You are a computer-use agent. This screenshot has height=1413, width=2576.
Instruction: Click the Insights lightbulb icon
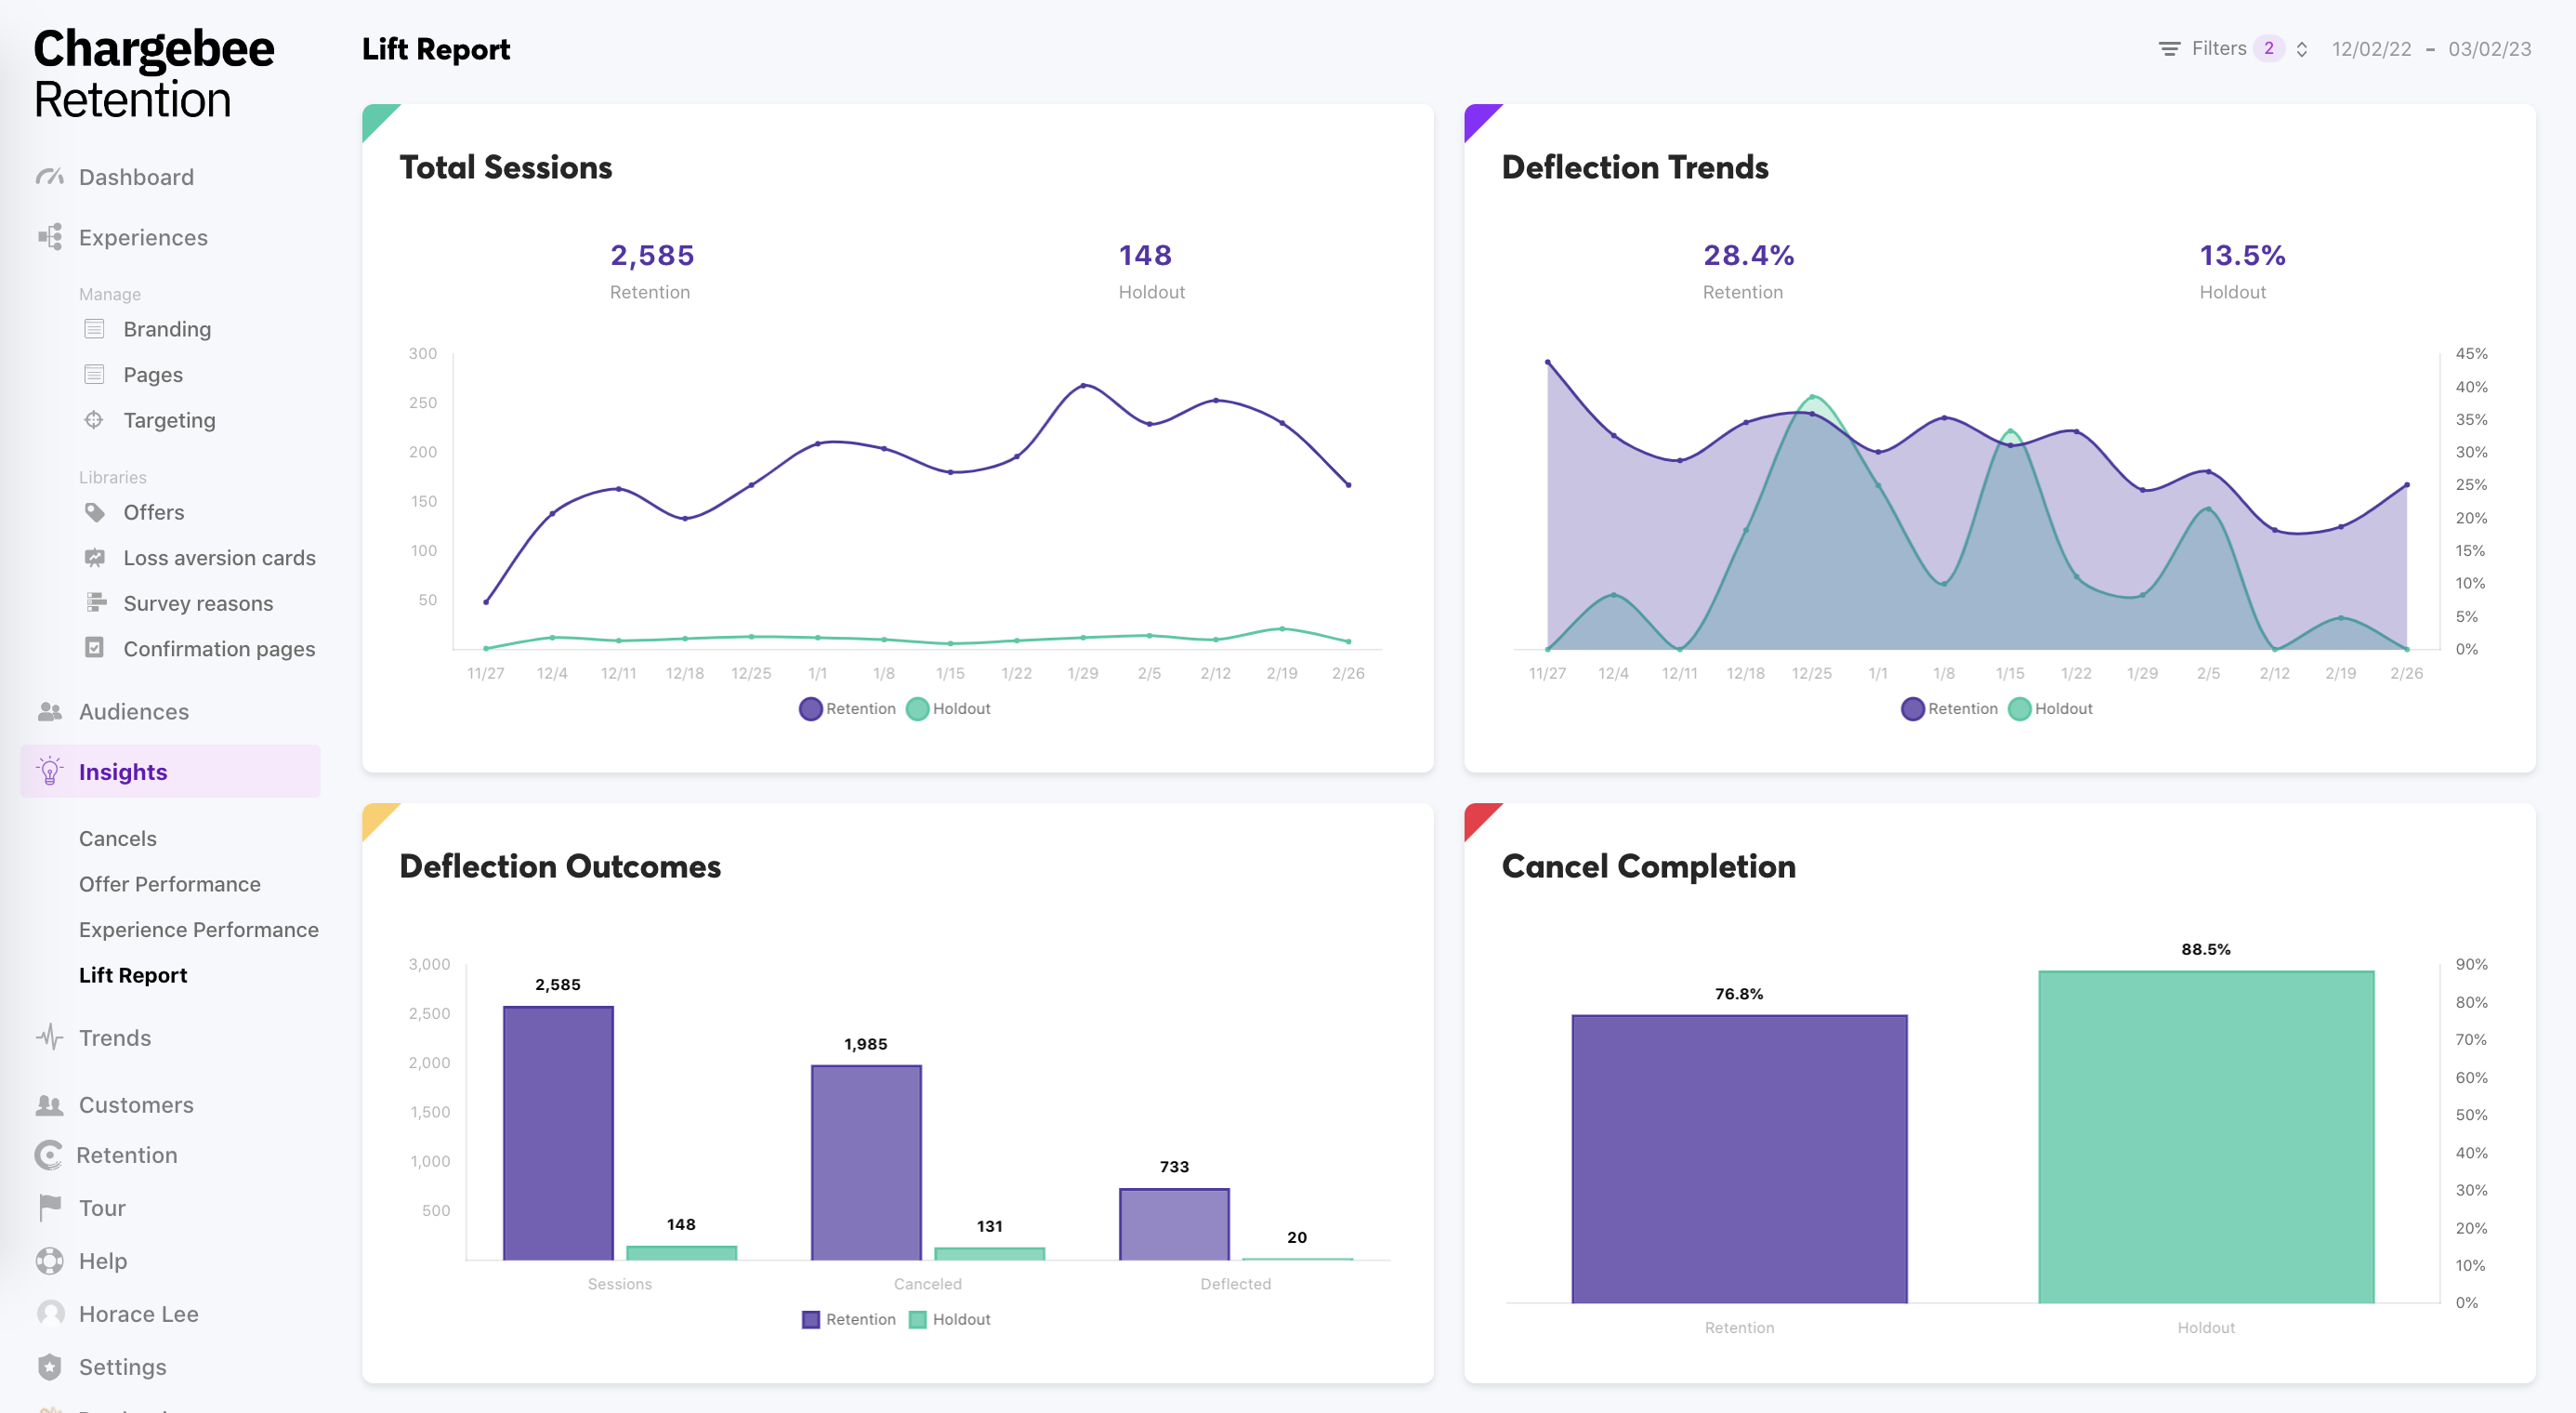[49, 771]
